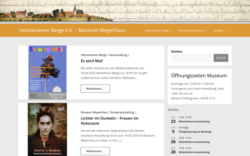Open Mitarbeiterversammlung event on Mai 22
This screenshot has height=156, width=250.
pos(194,121)
